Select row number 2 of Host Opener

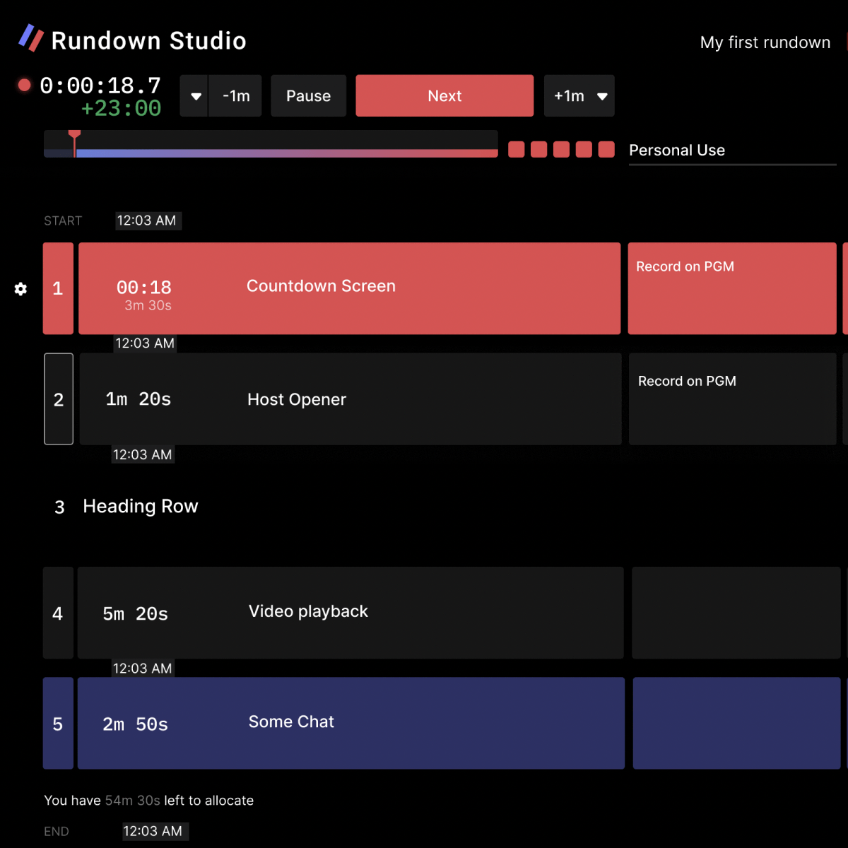point(59,399)
